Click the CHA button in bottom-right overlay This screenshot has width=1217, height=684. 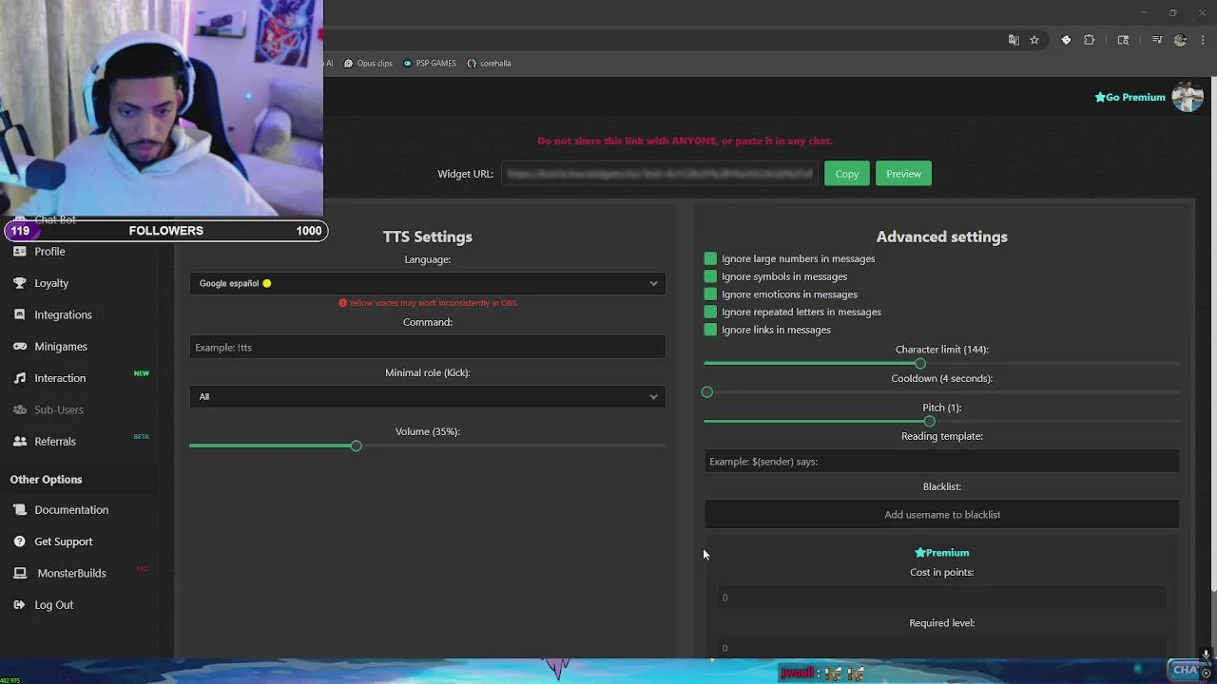click(x=1185, y=670)
